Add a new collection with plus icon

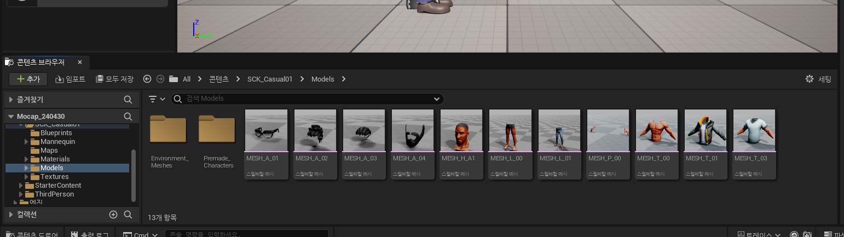pyautogui.click(x=113, y=215)
